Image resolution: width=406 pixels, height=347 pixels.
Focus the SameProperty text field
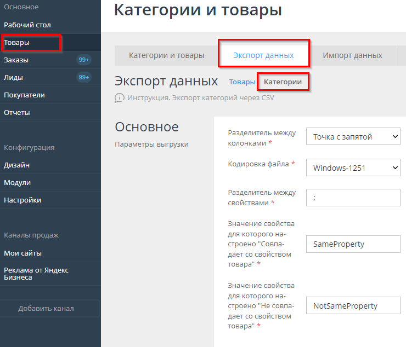(353, 244)
